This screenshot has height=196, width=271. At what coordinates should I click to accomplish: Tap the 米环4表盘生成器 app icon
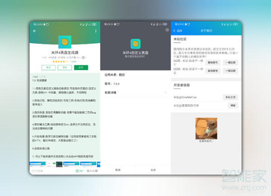point(65,42)
